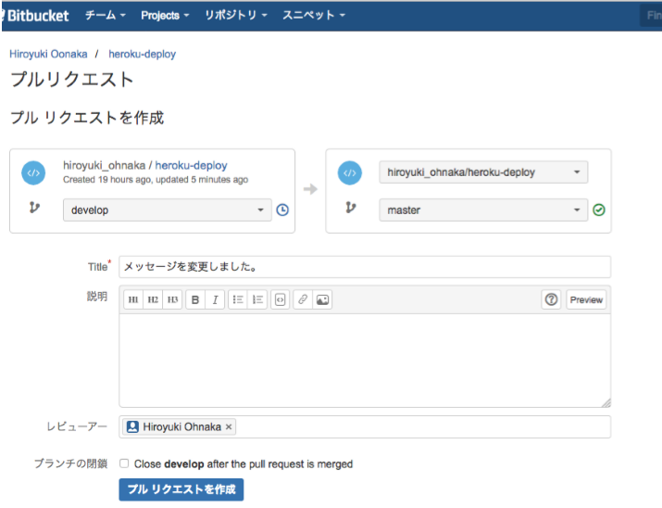Open heroku-deploy link in source box
The image size is (662, 508).
coord(192,165)
